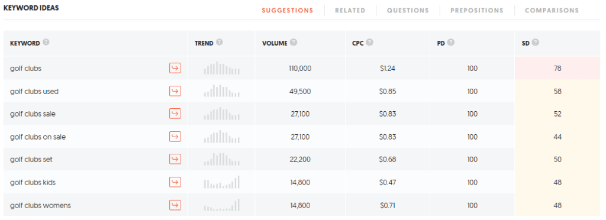Screen dimensions: 606x220
Task: Open arrow icon for golf clubs set
Action: (175, 160)
